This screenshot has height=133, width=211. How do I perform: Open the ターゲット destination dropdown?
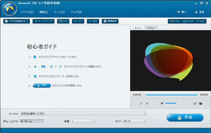pos(83,114)
